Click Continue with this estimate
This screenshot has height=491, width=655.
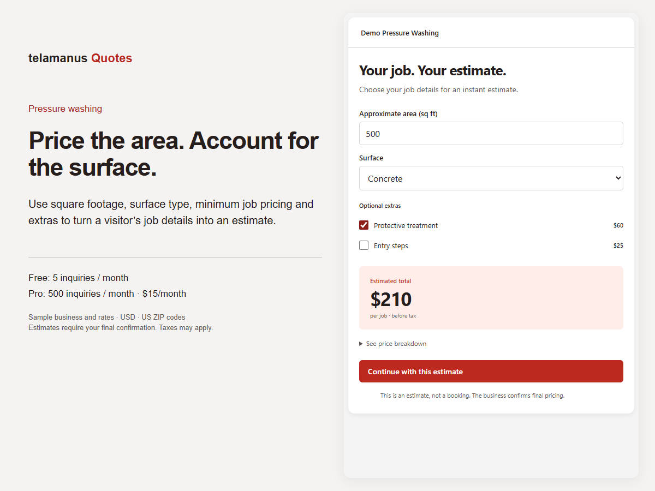[x=491, y=372]
